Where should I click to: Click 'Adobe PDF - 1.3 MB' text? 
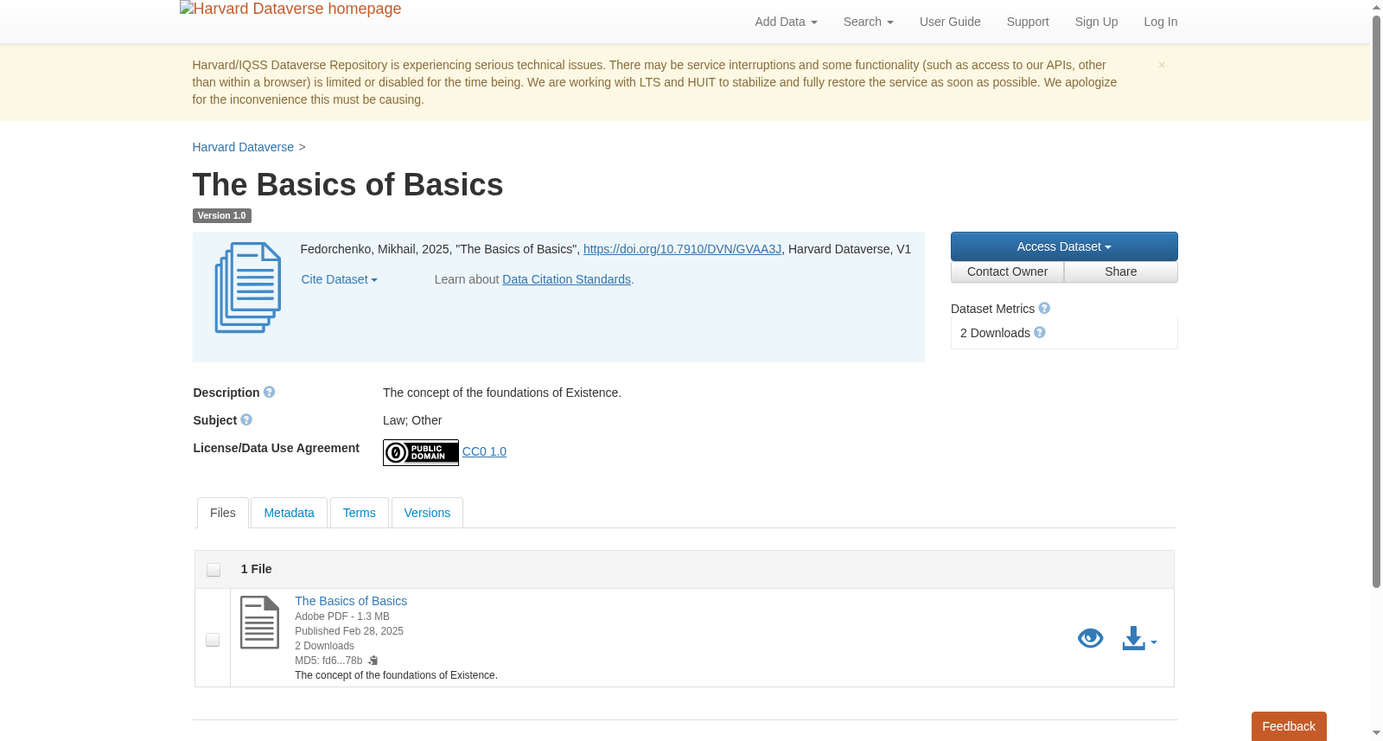[342, 616]
